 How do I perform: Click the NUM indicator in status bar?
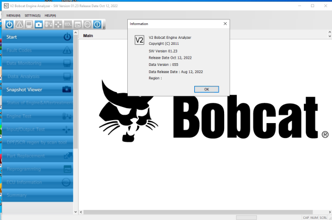click(x=314, y=218)
